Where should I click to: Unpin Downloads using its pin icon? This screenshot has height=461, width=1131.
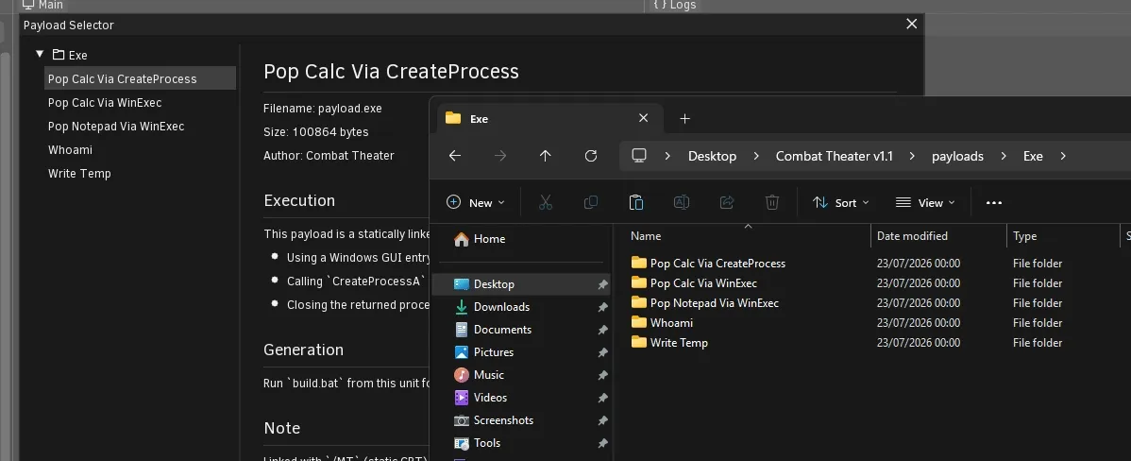[602, 307]
